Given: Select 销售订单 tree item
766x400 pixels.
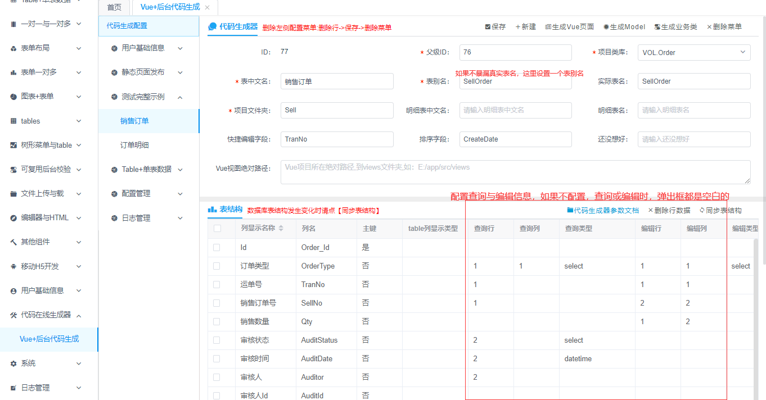Looking at the screenshot, I should (148, 121).
